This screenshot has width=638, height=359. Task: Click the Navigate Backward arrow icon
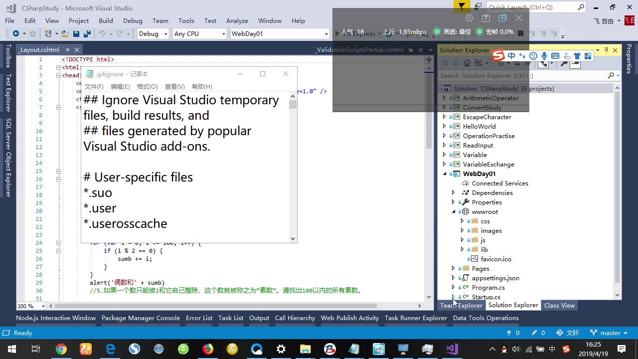click(15, 33)
